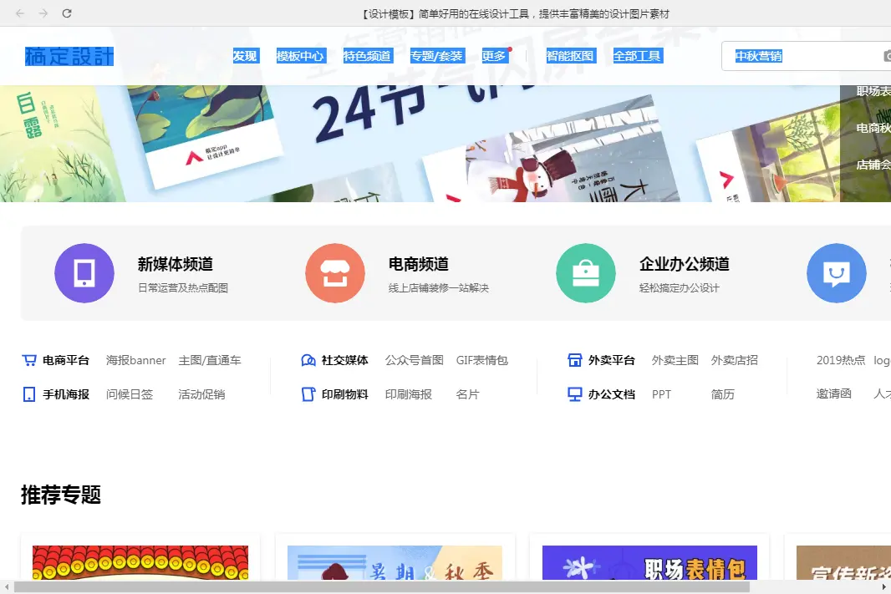Click the horizontal scrollbar thumb
891x594 pixels.
(382, 586)
